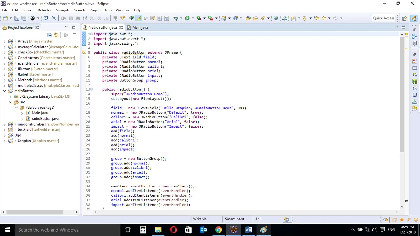Click the Open Task folder icon
Screen dimensions: 420x236
(255, 18)
